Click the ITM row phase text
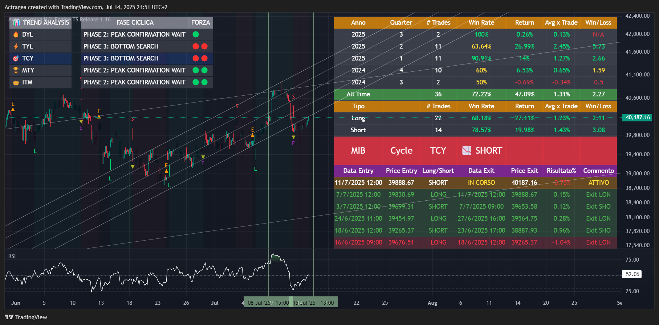This screenshot has height=325, width=659. tap(134, 82)
